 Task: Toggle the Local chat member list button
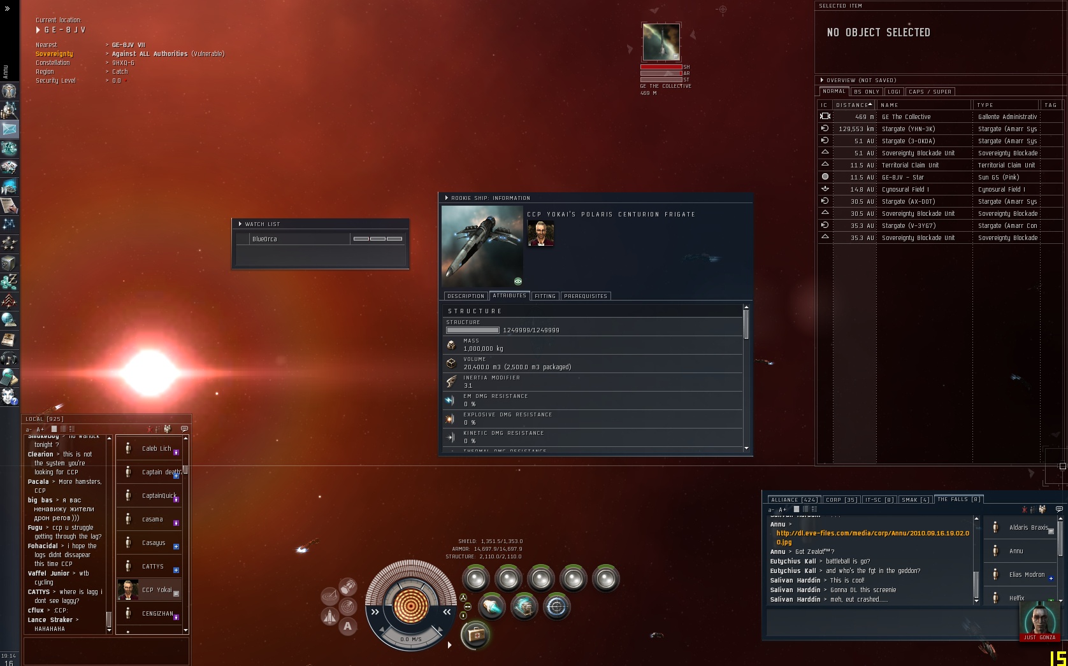click(x=168, y=429)
